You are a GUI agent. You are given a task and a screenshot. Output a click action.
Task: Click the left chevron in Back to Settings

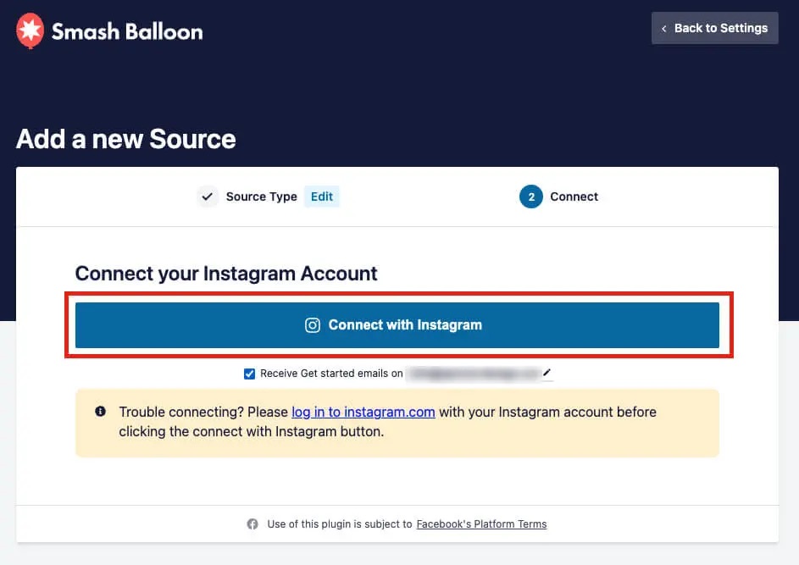[663, 29]
